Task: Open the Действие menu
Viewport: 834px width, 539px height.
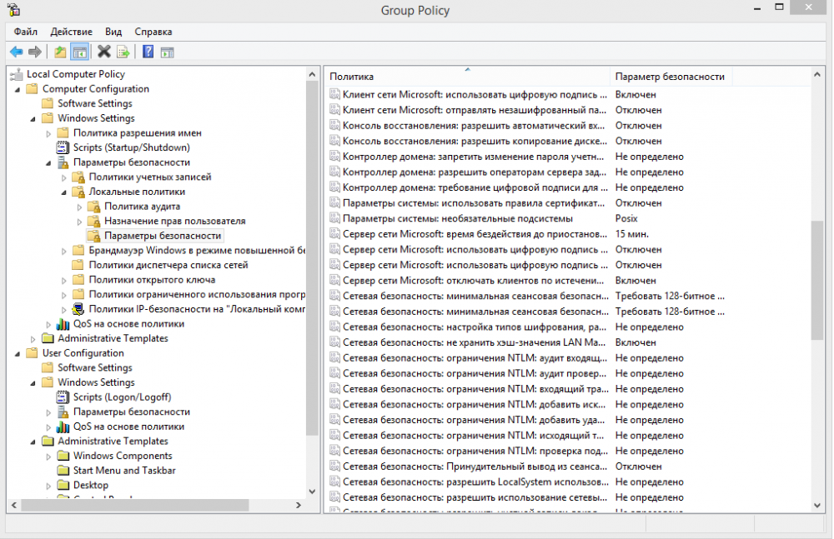Action: point(71,32)
